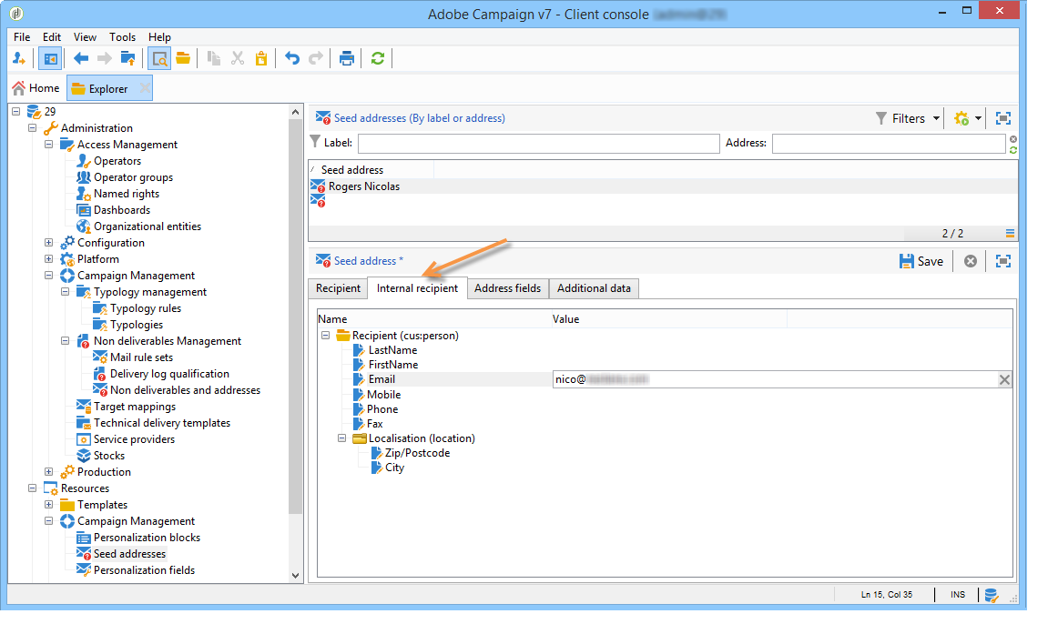The image size is (1058, 644).
Task: Click tree scrollbar down arrow
Action: click(295, 575)
